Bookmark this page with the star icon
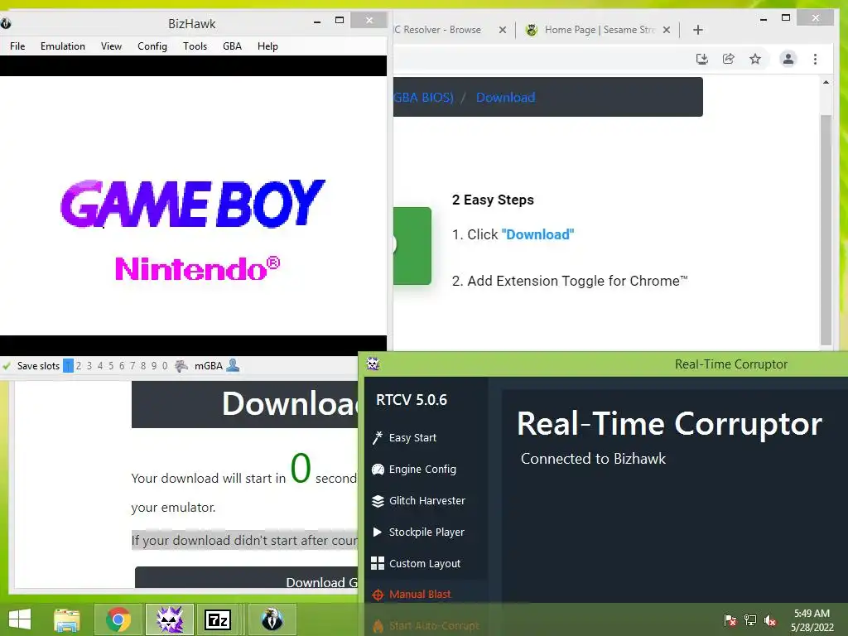 (x=755, y=59)
